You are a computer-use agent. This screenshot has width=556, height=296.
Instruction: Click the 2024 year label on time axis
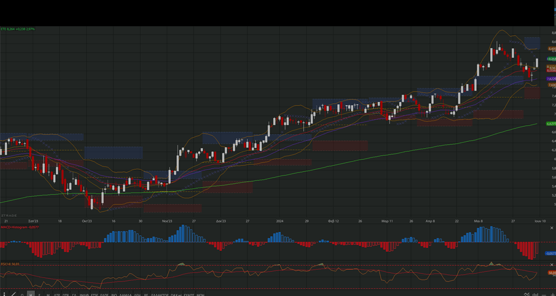(x=280, y=221)
